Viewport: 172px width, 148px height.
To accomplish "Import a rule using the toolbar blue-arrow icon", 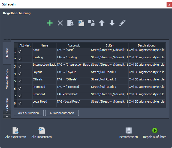I will [81, 23].
